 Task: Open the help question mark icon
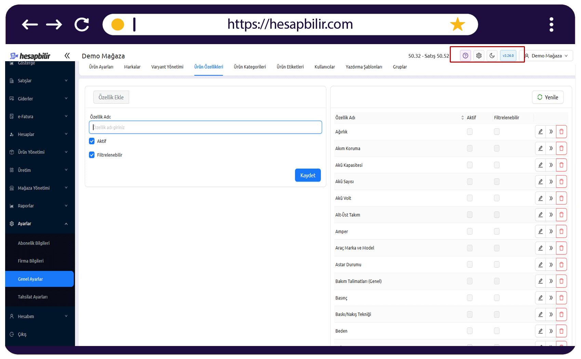pyautogui.click(x=465, y=56)
